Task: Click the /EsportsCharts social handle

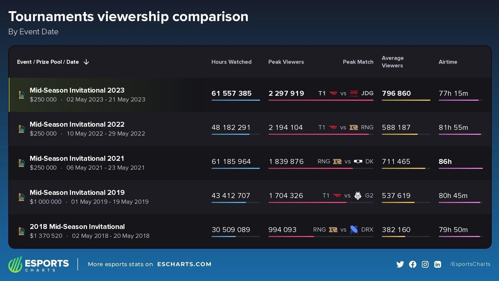Action: 470,264
